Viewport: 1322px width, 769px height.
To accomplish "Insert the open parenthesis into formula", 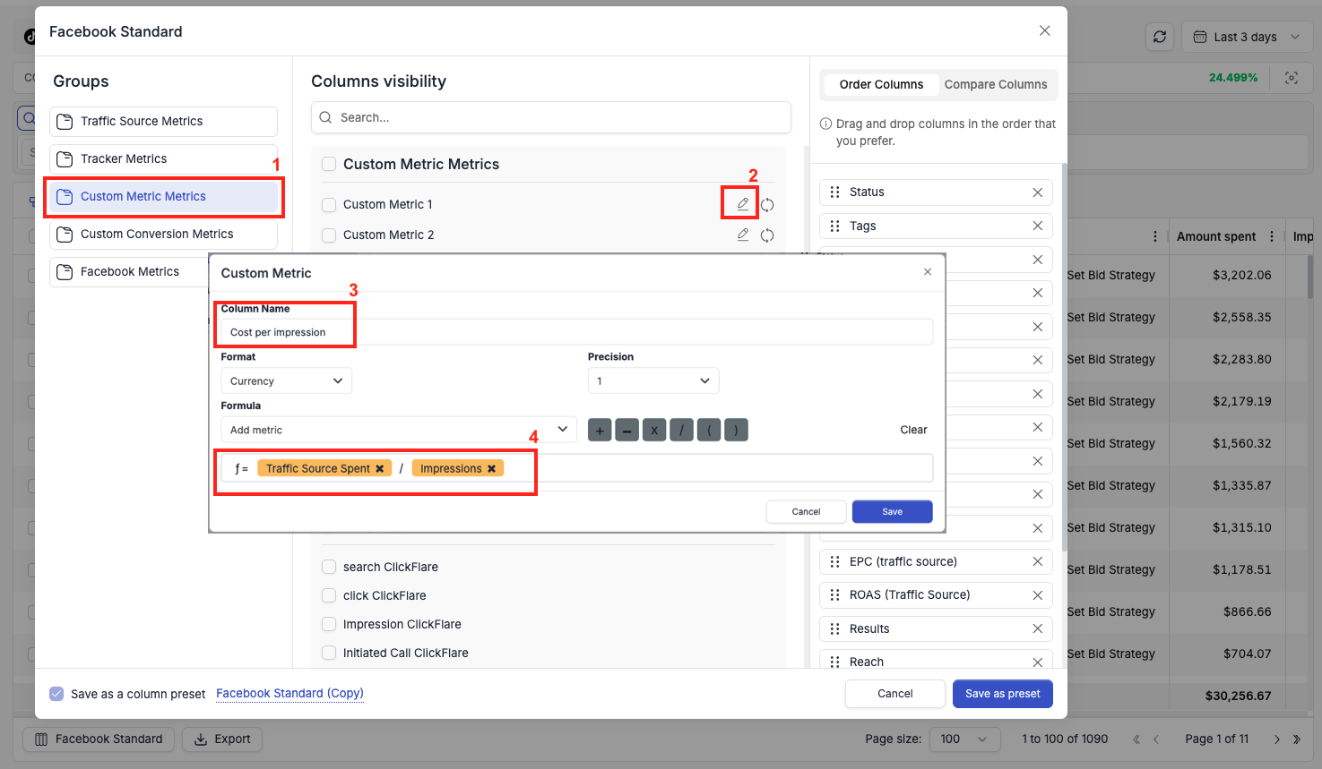I will [x=709, y=431].
